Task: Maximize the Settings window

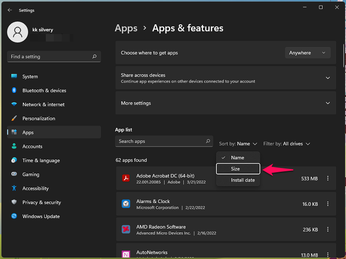Action: click(321, 7)
